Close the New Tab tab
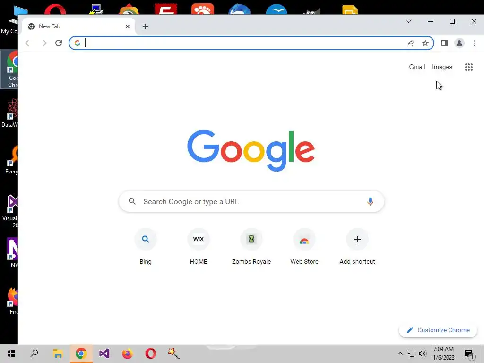This screenshot has width=484, height=363. (x=128, y=26)
